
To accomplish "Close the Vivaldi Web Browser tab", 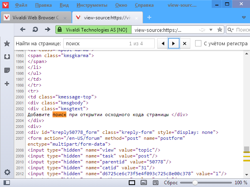I will tap(65, 18).
